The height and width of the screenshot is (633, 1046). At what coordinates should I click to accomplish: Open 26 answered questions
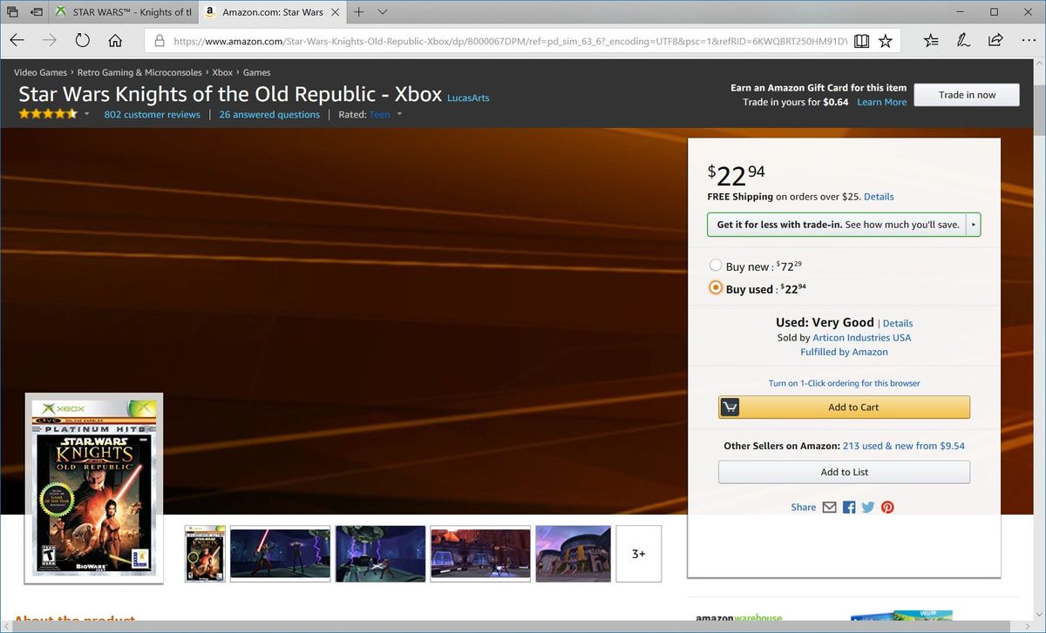[269, 115]
